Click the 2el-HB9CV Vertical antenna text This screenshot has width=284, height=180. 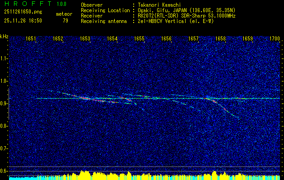(x=176, y=21)
